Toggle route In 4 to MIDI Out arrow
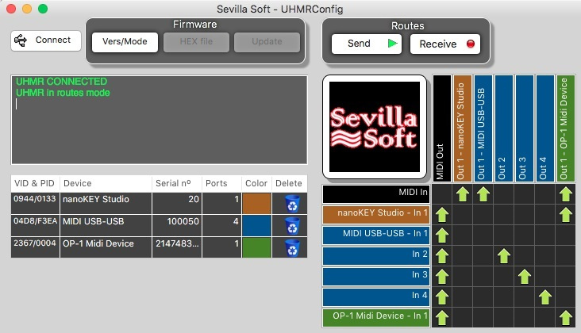Image resolution: width=581 pixels, height=333 pixels. (441, 297)
